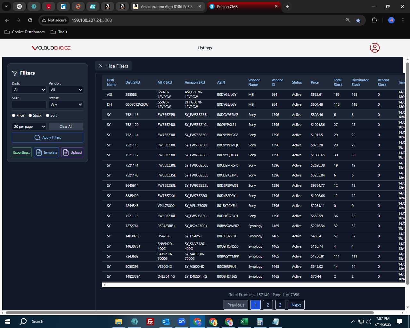410x328 pixels.
Task: Open the Chrome three-dot menu
Action: (x=402, y=20)
